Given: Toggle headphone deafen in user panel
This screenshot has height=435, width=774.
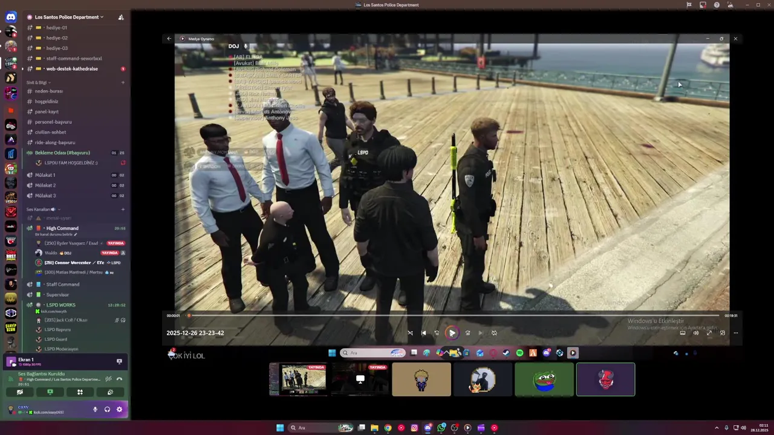Looking at the screenshot, I should pyautogui.click(x=107, y=410).
